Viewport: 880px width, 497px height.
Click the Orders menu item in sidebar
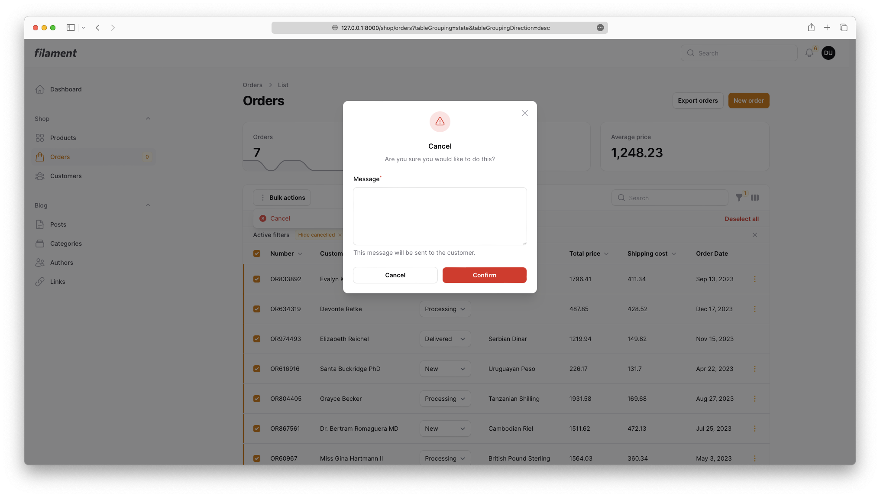click(x=60, y=156)
